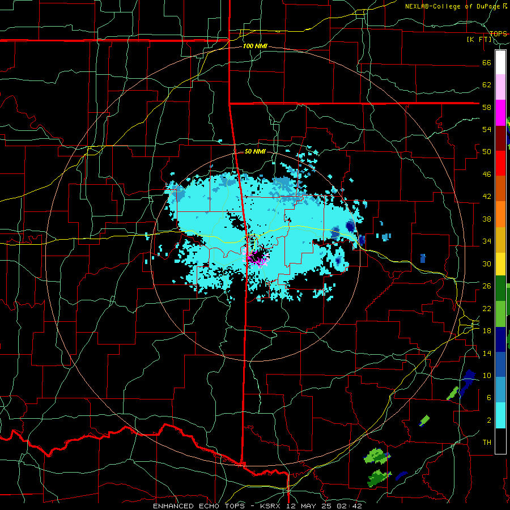
Task: Click the black TH threshold legend swatch
Action: point(500,441)
